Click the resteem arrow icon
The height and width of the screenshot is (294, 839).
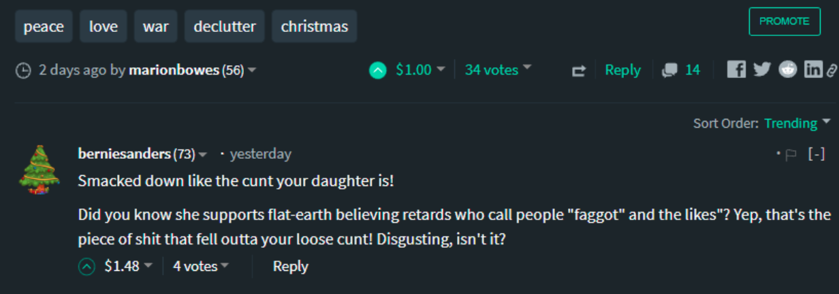(579, 71)
